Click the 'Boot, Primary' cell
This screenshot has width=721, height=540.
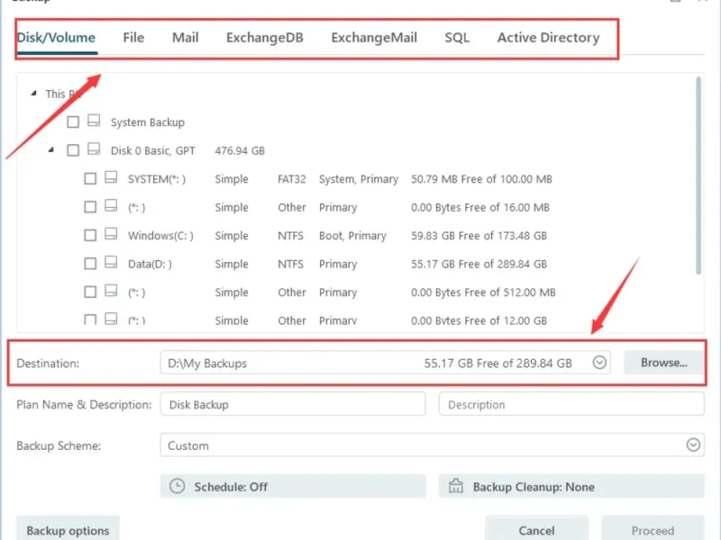[352, 236]
